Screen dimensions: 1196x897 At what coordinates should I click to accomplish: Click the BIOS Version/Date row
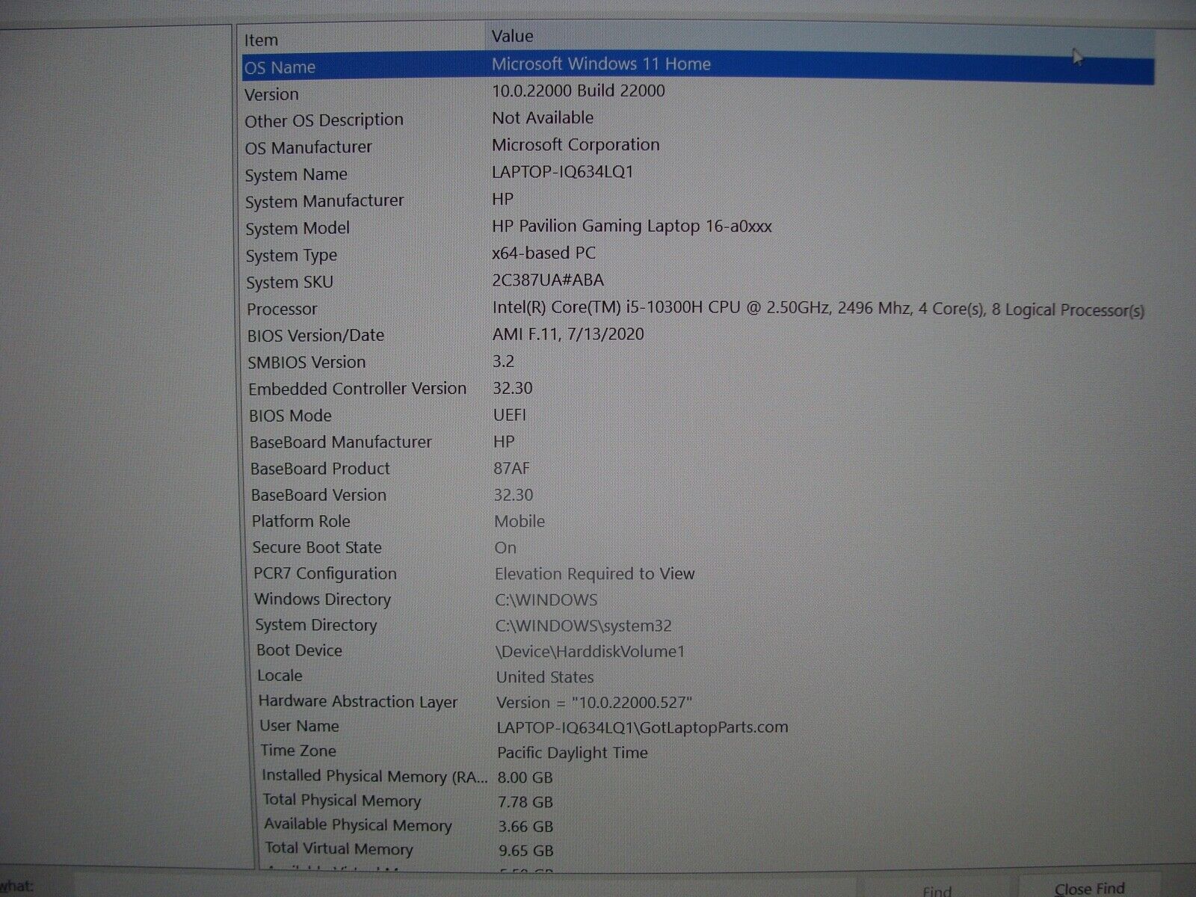pyautogui.click(x=698, y=335)
